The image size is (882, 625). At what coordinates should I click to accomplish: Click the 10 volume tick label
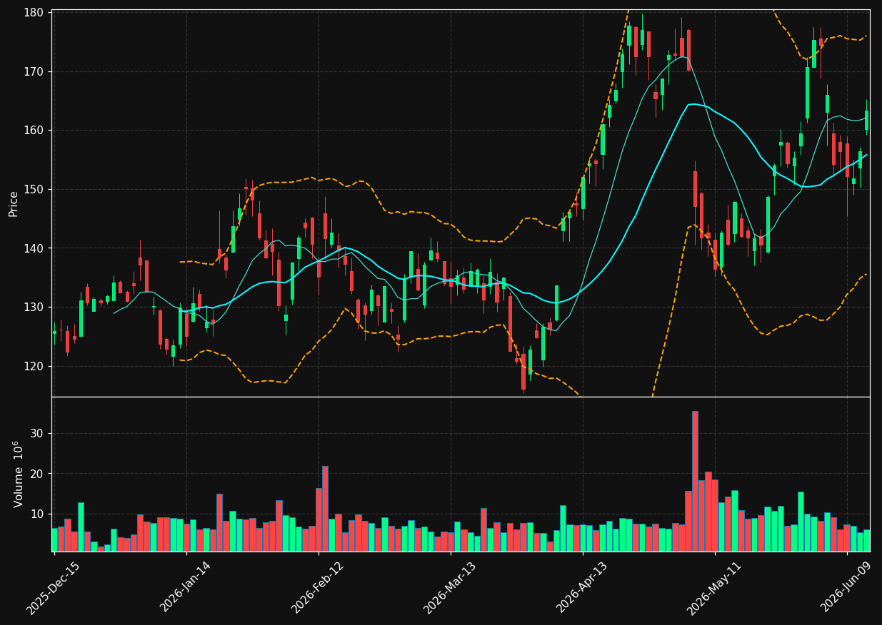tap(36, 514)
